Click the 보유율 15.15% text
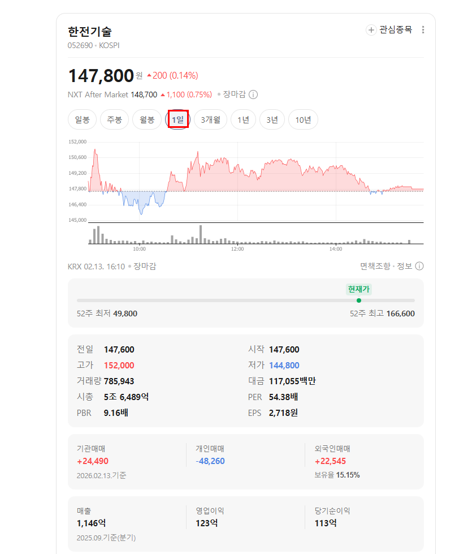The image size is (468, 554). click(x=337, y=475)
